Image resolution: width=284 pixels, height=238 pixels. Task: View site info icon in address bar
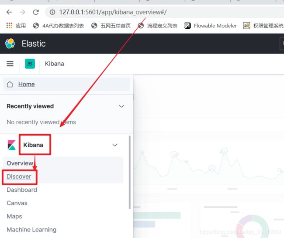point(52,12)
